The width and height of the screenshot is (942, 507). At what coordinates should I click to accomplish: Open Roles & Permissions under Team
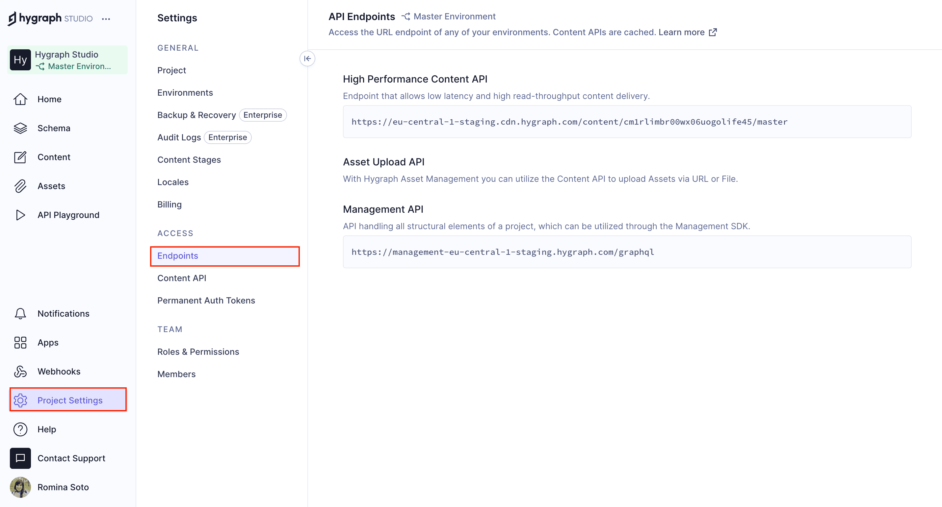pos(198,351)
